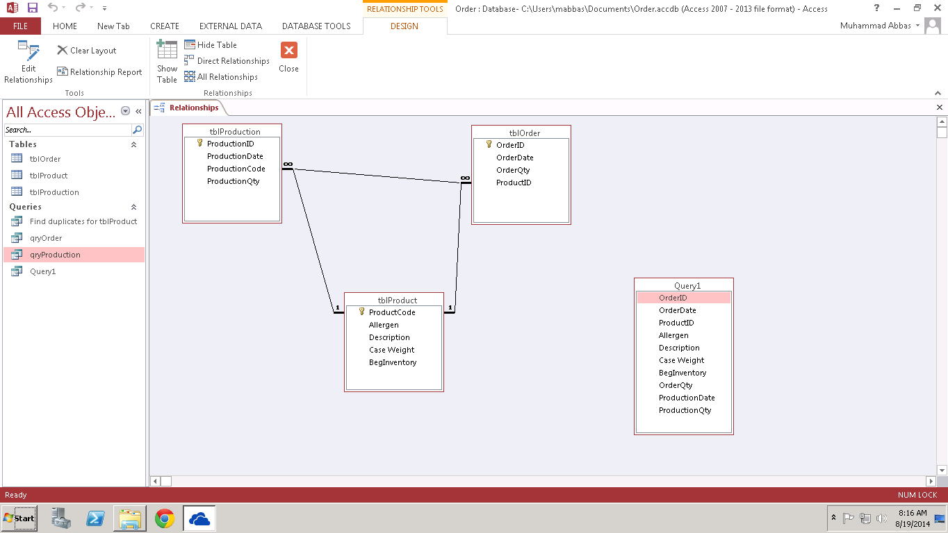Collapse the ribbon
Viewport: 948px width, 533px height.
937,93
